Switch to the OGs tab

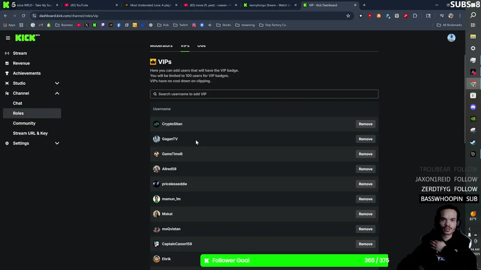coord(201,46)
